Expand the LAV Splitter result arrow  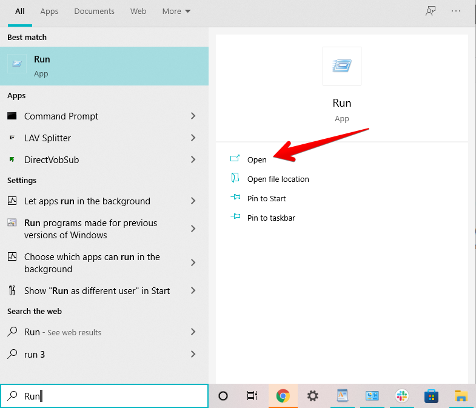193,138
